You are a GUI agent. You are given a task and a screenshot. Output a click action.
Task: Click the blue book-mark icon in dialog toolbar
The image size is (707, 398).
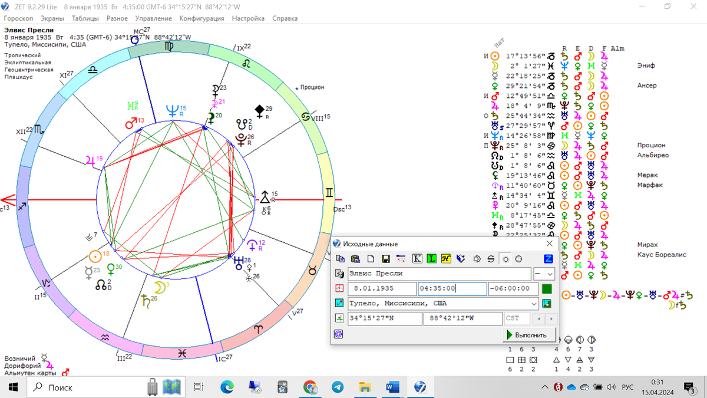[461, 259]
